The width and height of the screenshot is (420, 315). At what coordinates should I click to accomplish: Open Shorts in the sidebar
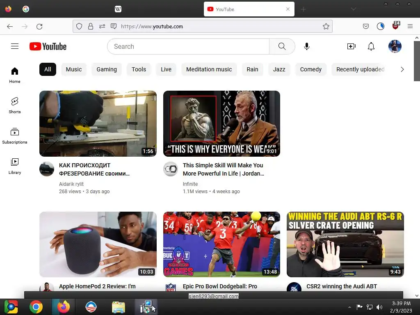(x=15, y=105)
